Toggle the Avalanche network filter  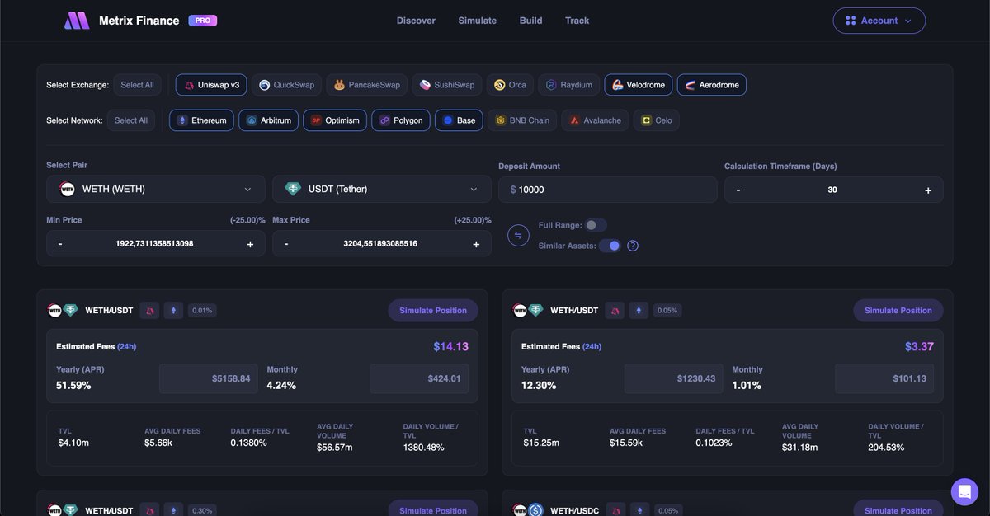tap(596, 120)
